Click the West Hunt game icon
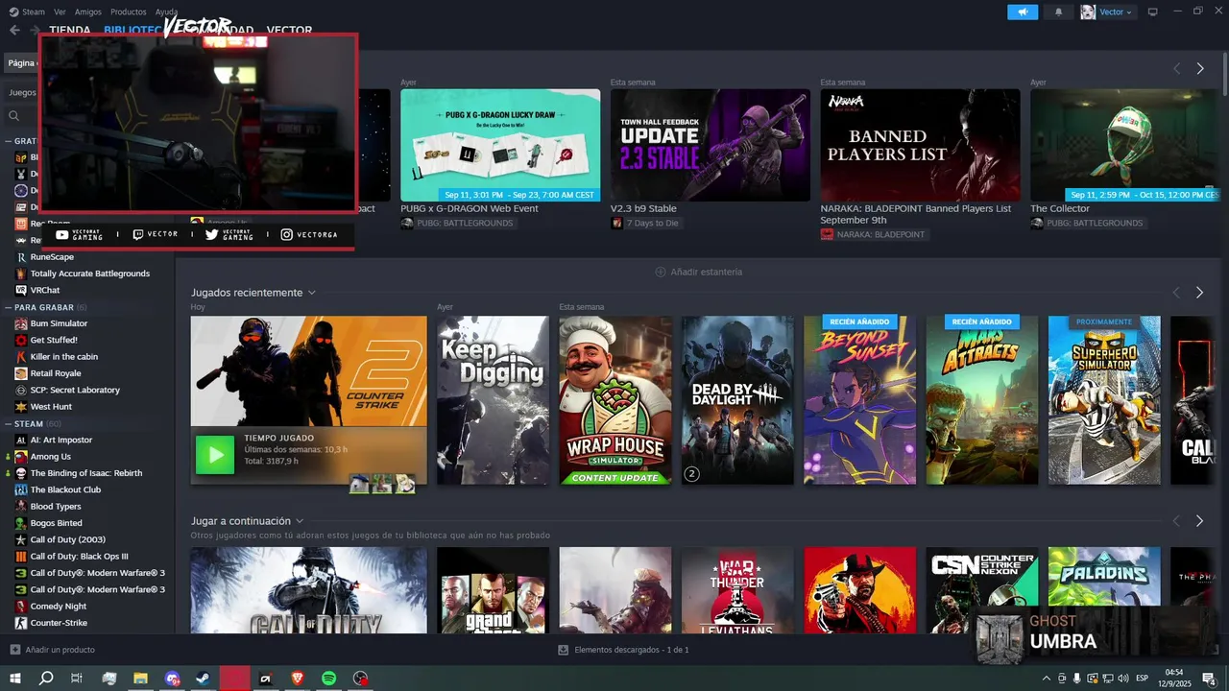 [21, 406]
